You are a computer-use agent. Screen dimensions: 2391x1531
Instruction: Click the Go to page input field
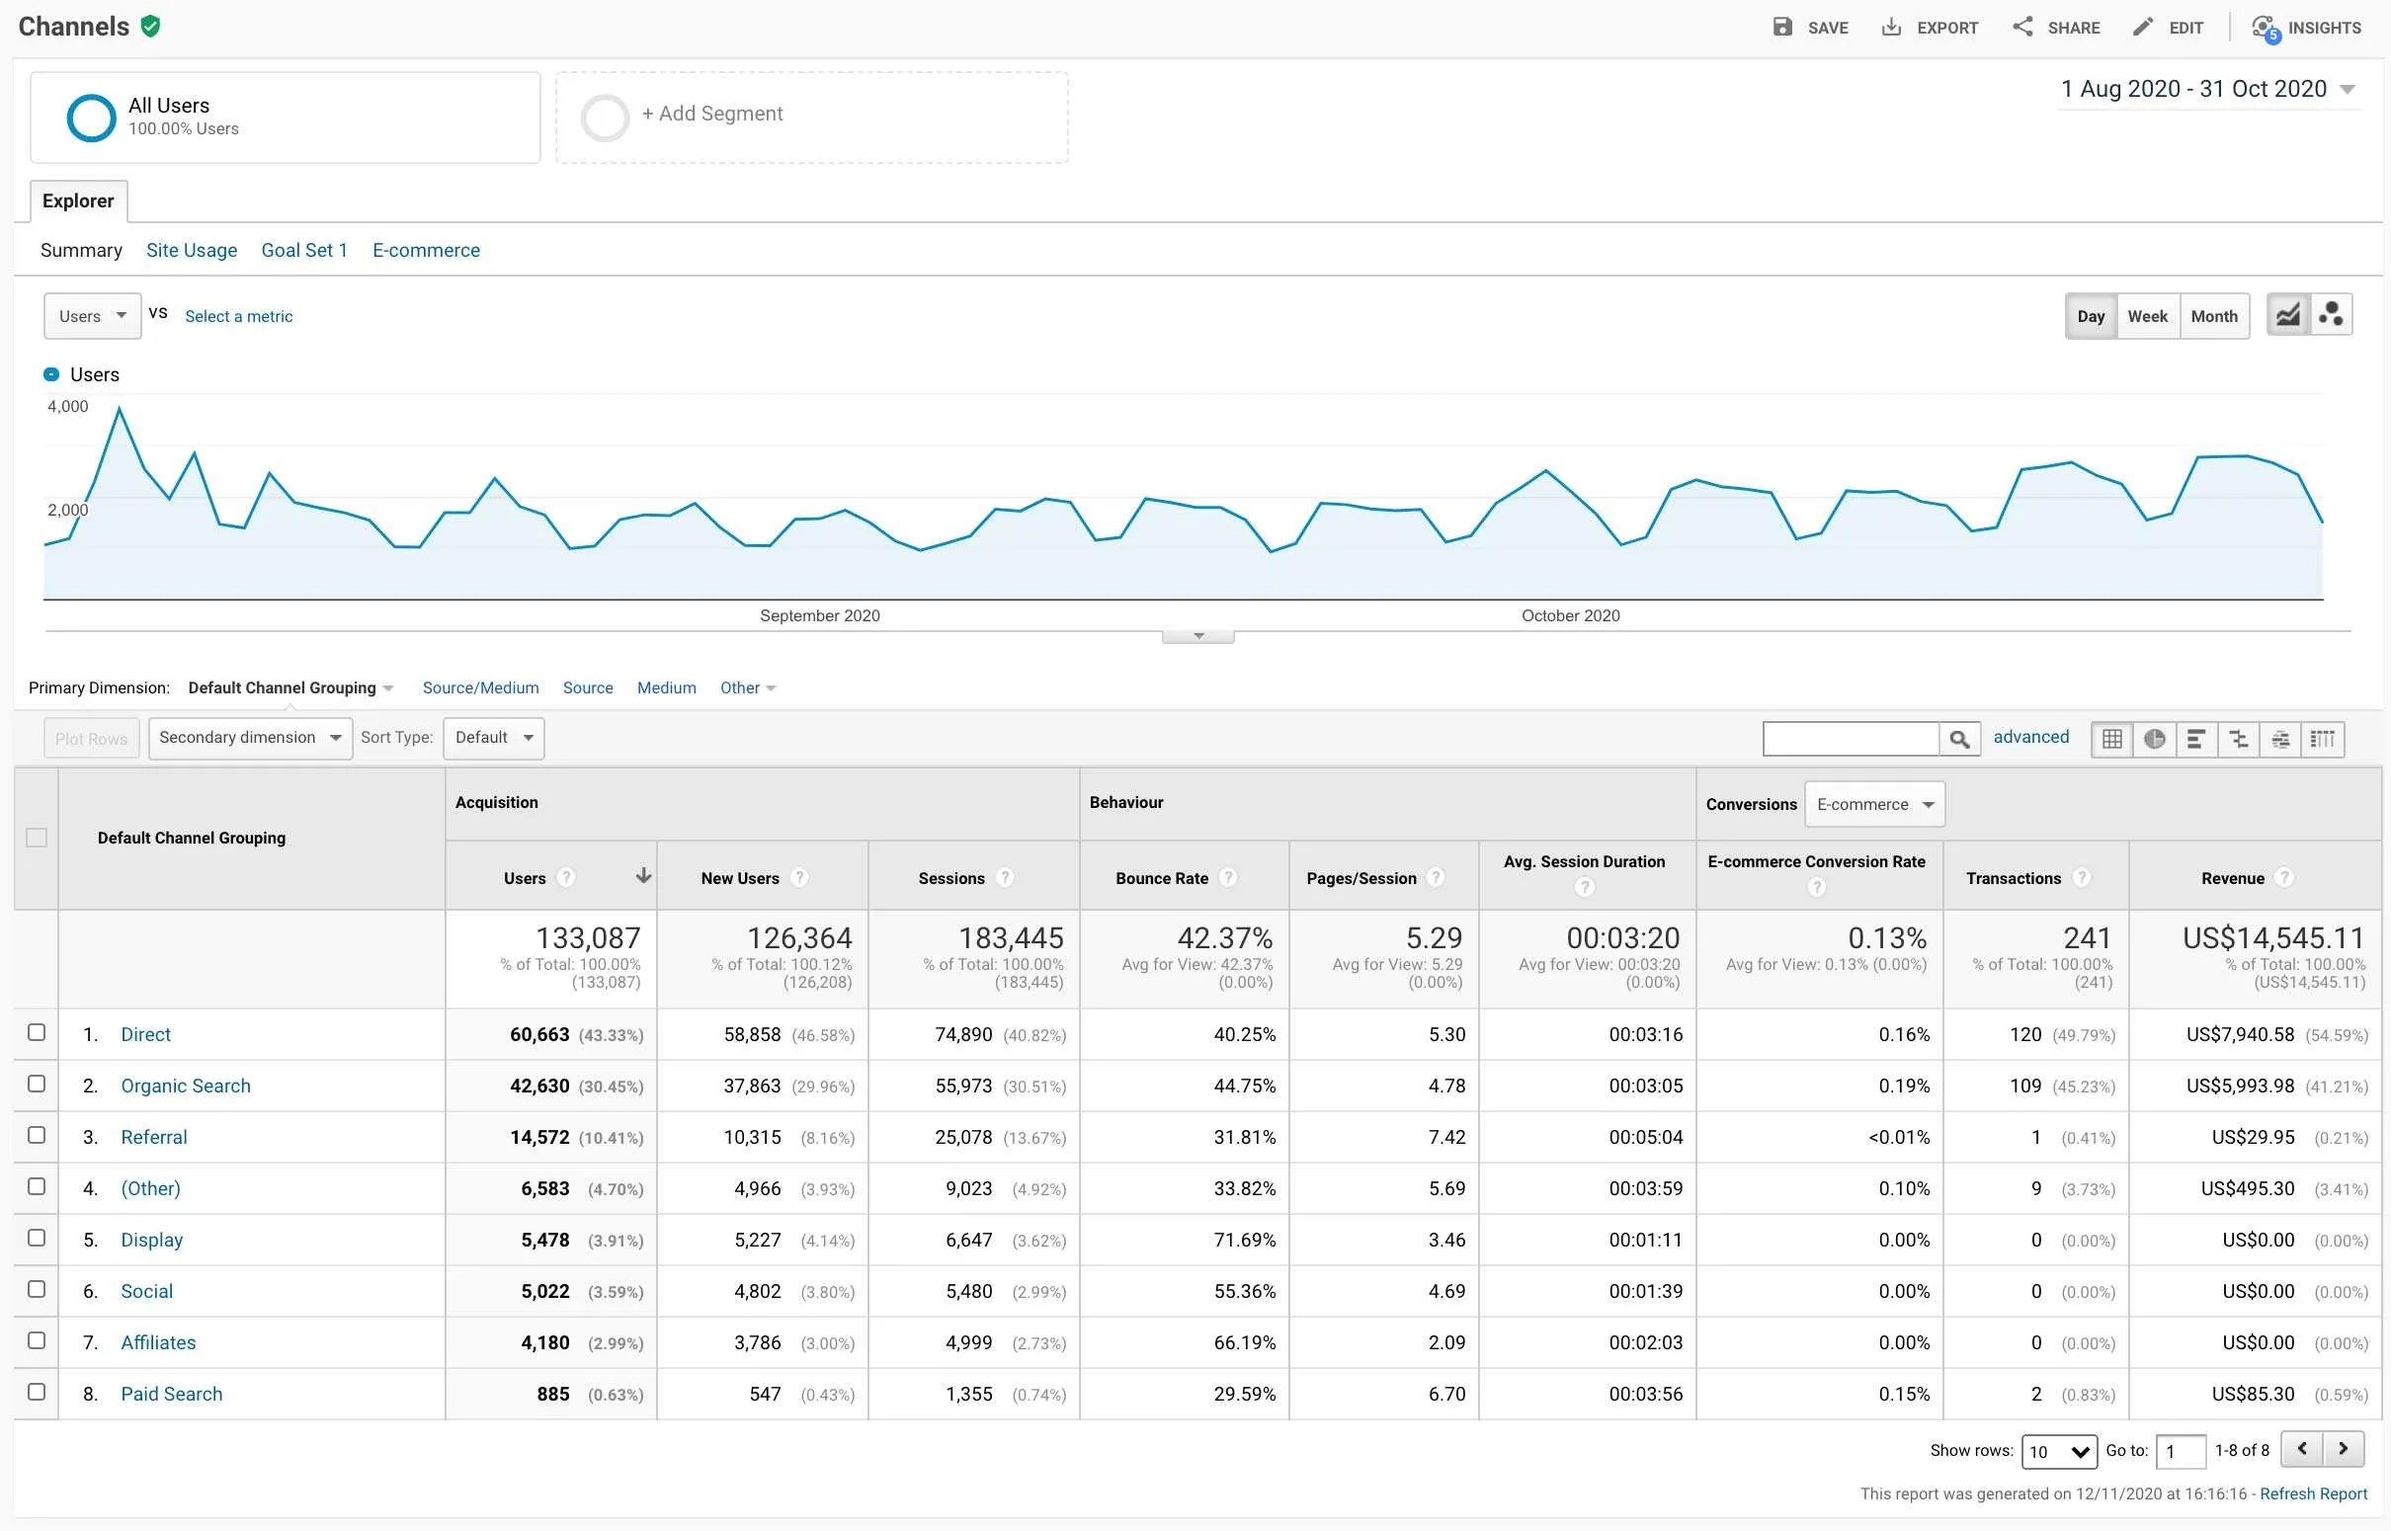[x=2180, y=1451]
